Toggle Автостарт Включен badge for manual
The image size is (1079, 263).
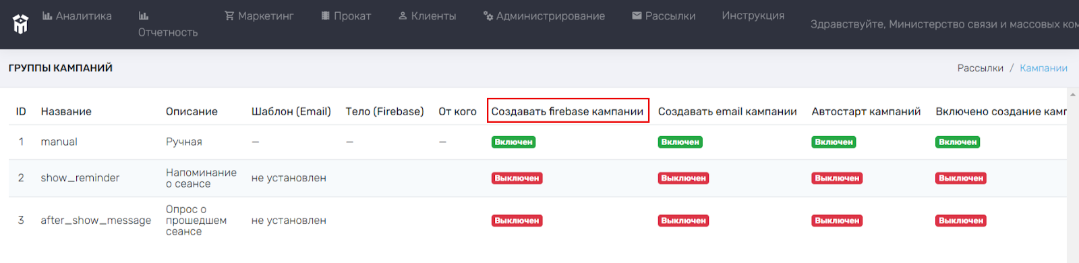(834, 142)
